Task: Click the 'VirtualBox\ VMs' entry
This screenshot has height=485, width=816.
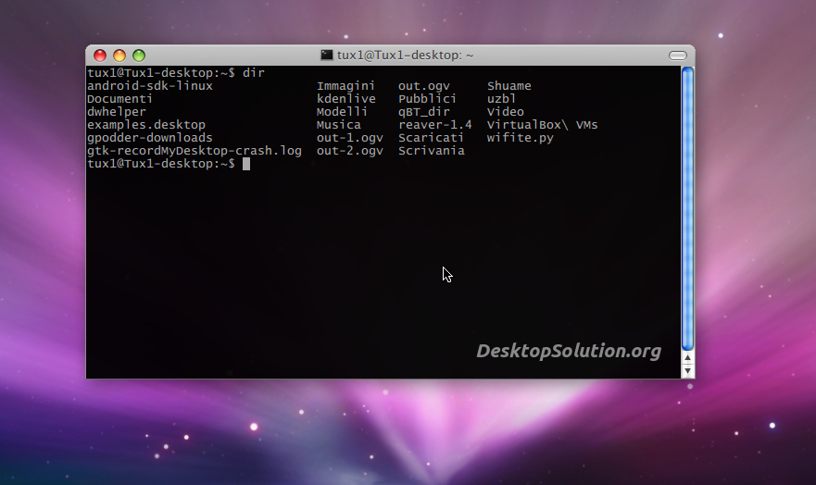Action: point(542,125)
